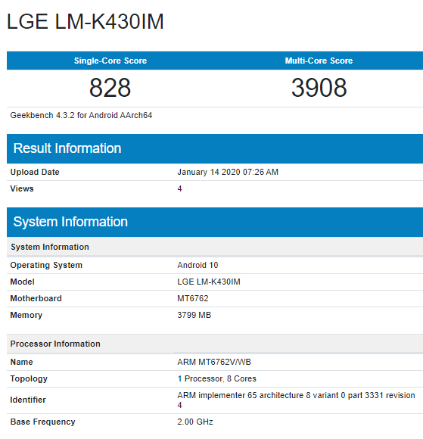Image resolution: width=423 pixels, height=439 pixels.
Task: Select the Upload Date label
Action: (x=35, y=172)
